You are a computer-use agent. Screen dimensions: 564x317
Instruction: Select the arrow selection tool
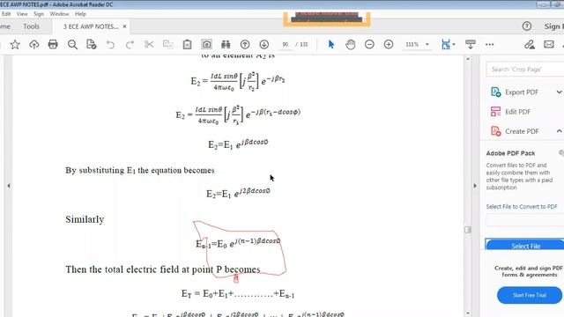pyautogui.click(x=331, y=44)
